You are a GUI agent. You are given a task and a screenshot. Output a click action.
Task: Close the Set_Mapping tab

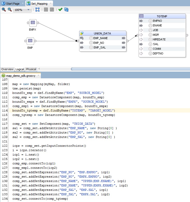(x=50, y=3)
